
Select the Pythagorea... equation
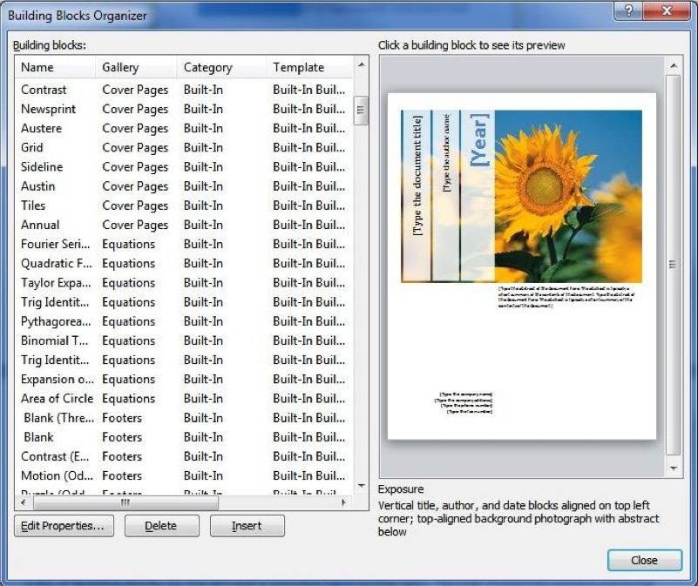coord(184,321)
